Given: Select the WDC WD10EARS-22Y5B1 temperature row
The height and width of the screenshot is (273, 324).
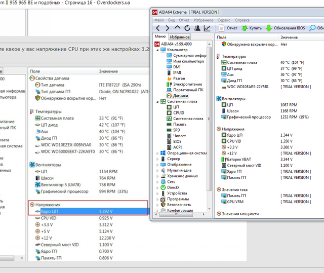Looking at the screenshot, I should tap(269, 87).
